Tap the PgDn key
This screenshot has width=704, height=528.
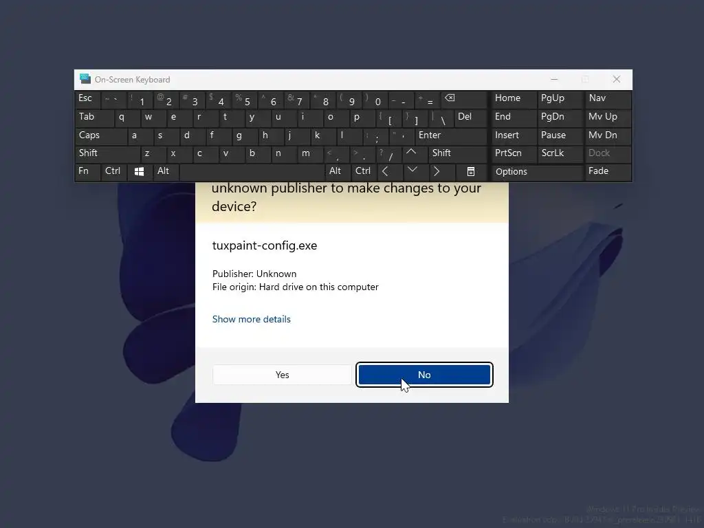point(560,118)
